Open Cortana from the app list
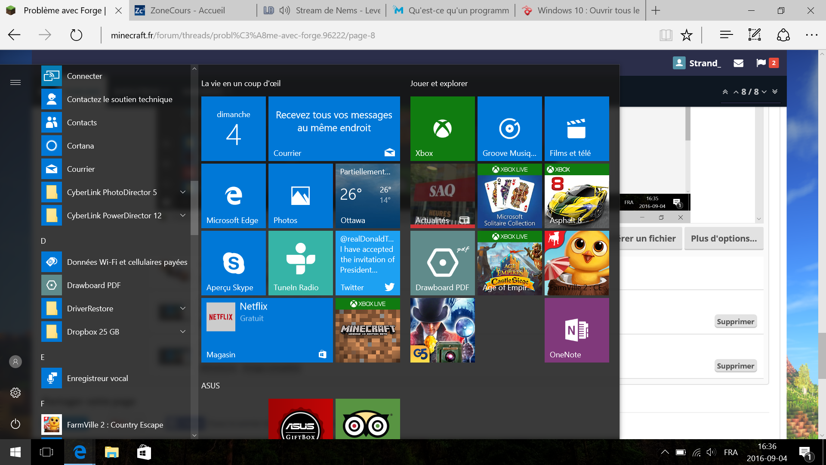The width and height of the screenshot is (826, 465). tap(115, 146)
